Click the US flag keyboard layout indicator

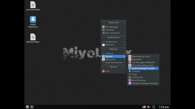pos(144,107)
